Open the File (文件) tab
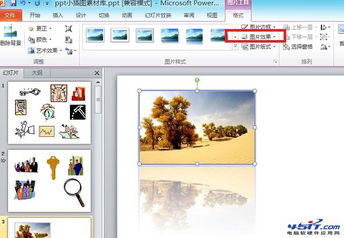This screenshot has width=344, height=238. (x=10, y=16)
